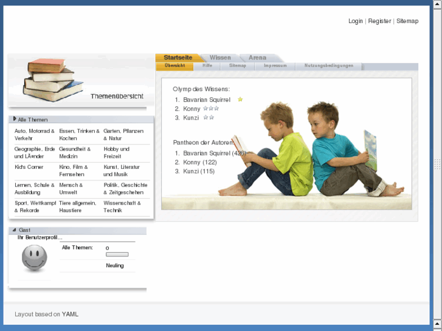Click the gray smiley guest avatar
The height and width of the screenshot is (331, 442).
(35, 258)
